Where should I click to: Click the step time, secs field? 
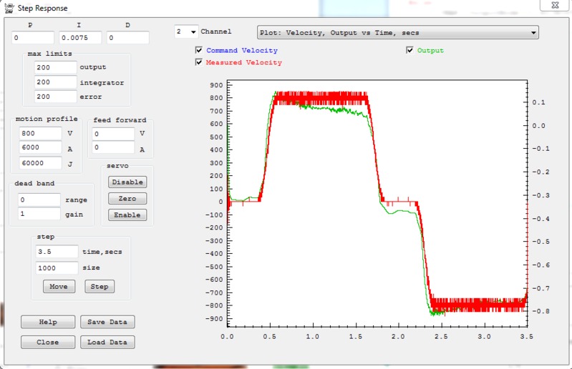tap(57, 252)
